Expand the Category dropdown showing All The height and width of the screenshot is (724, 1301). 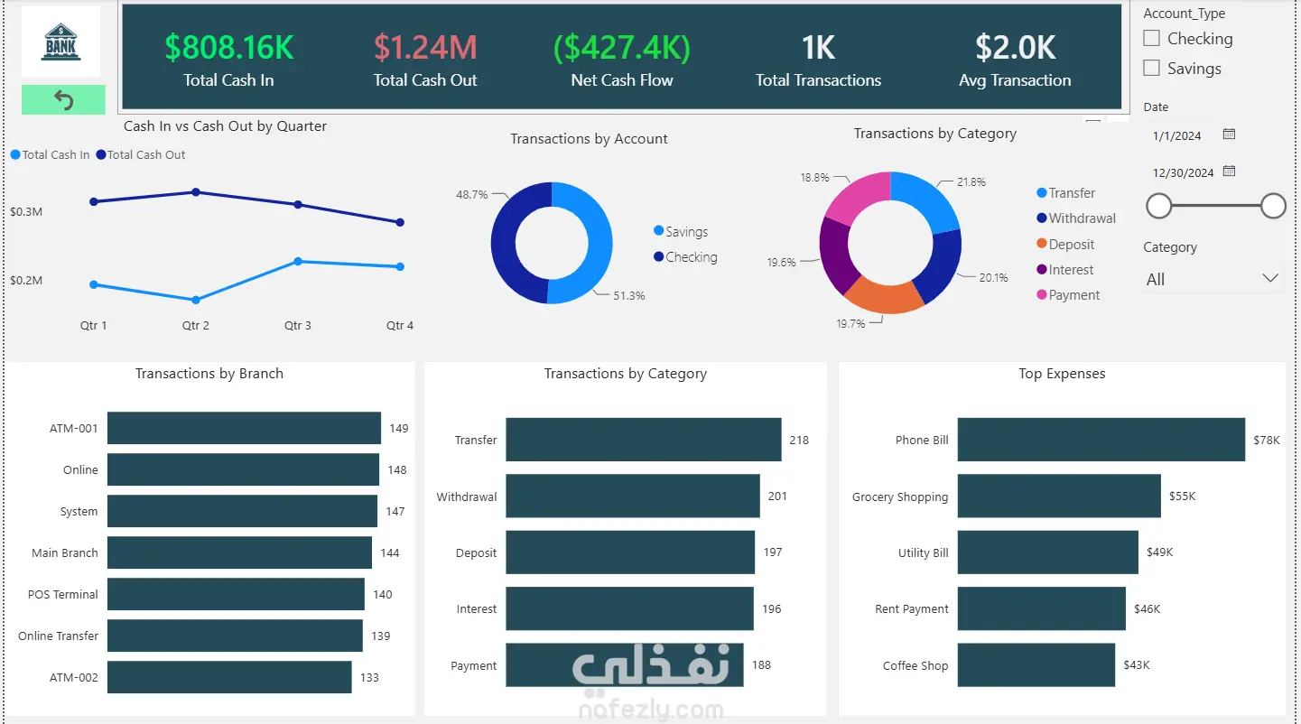[1213, 279]
